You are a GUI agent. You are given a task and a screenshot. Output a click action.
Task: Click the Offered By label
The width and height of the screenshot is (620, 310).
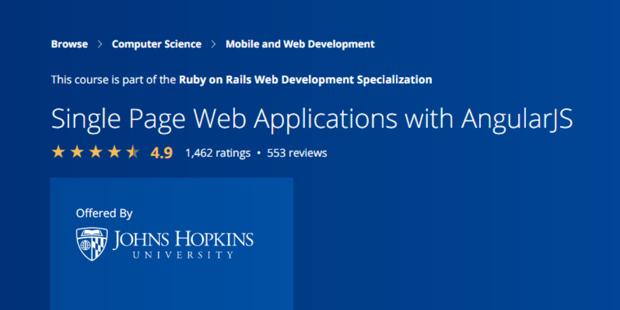tap(104, 213)
